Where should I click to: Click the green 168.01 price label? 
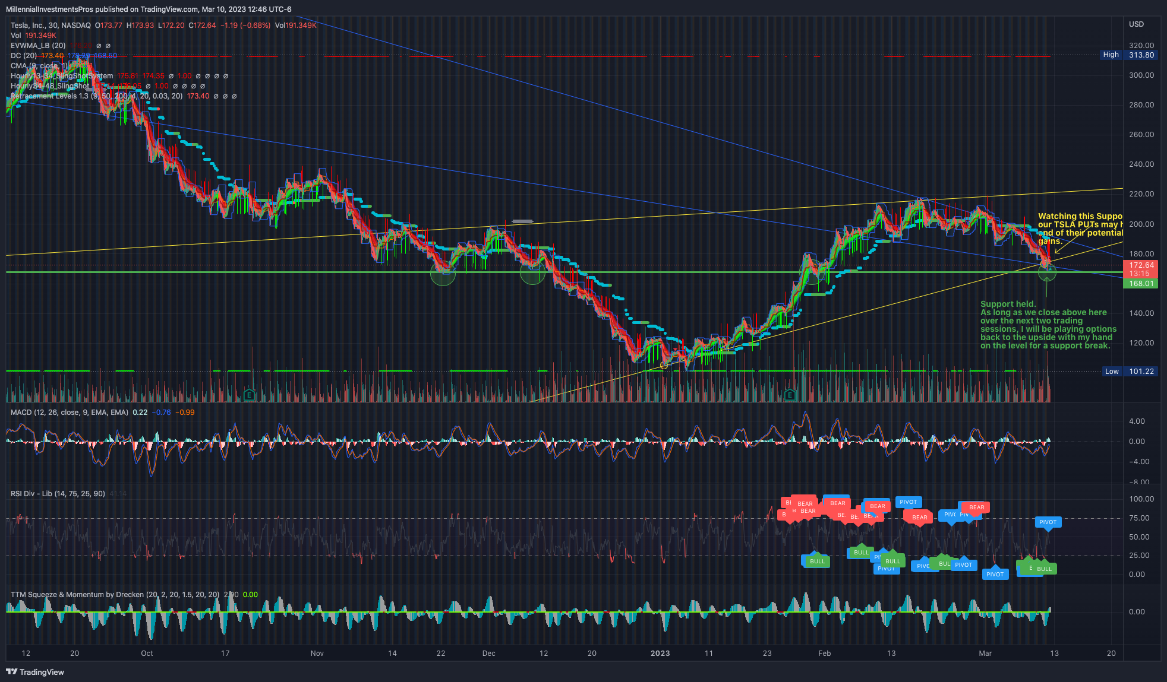point(1141,284)
